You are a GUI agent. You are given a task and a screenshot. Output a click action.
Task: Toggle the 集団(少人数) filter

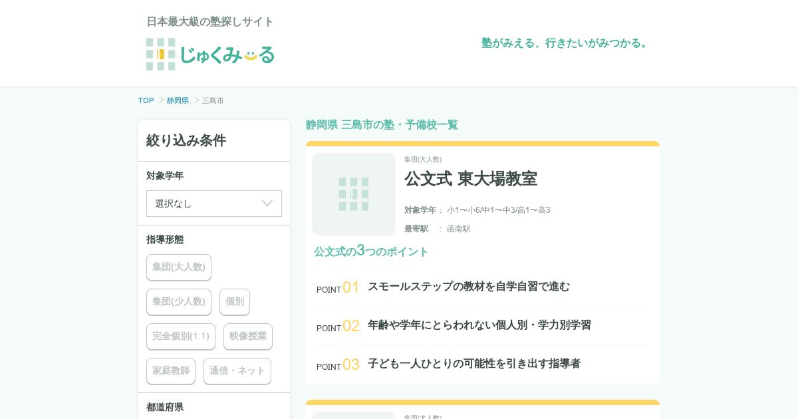tap(179, 302)
